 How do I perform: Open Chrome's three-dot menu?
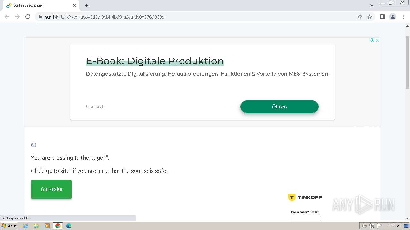pos(403,17)
